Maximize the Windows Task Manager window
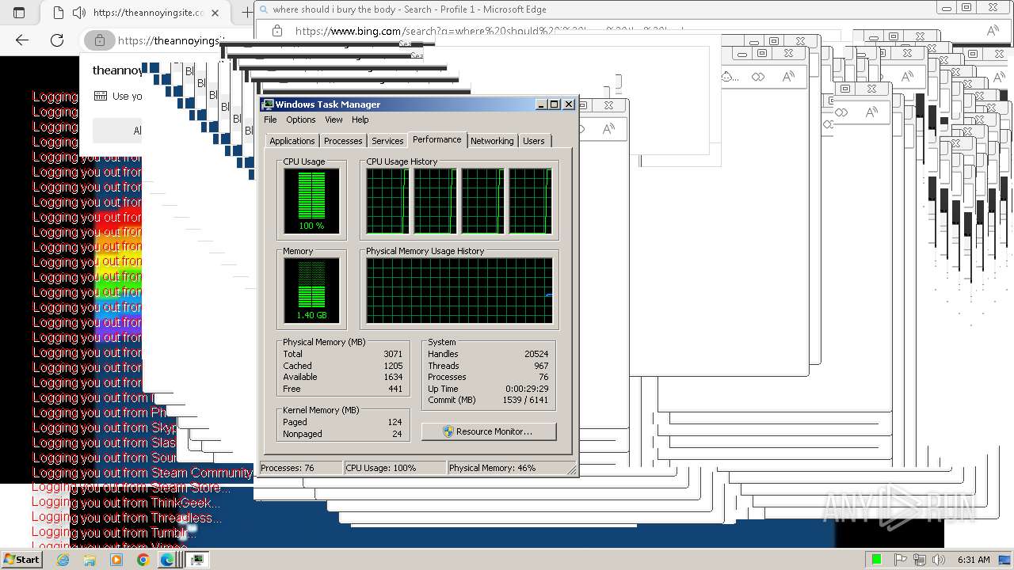The width and height of the screenshot is (1014, 570). coord(555,104)
